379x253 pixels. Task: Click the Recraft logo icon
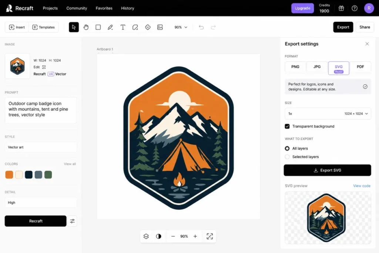tap(9, 8)
